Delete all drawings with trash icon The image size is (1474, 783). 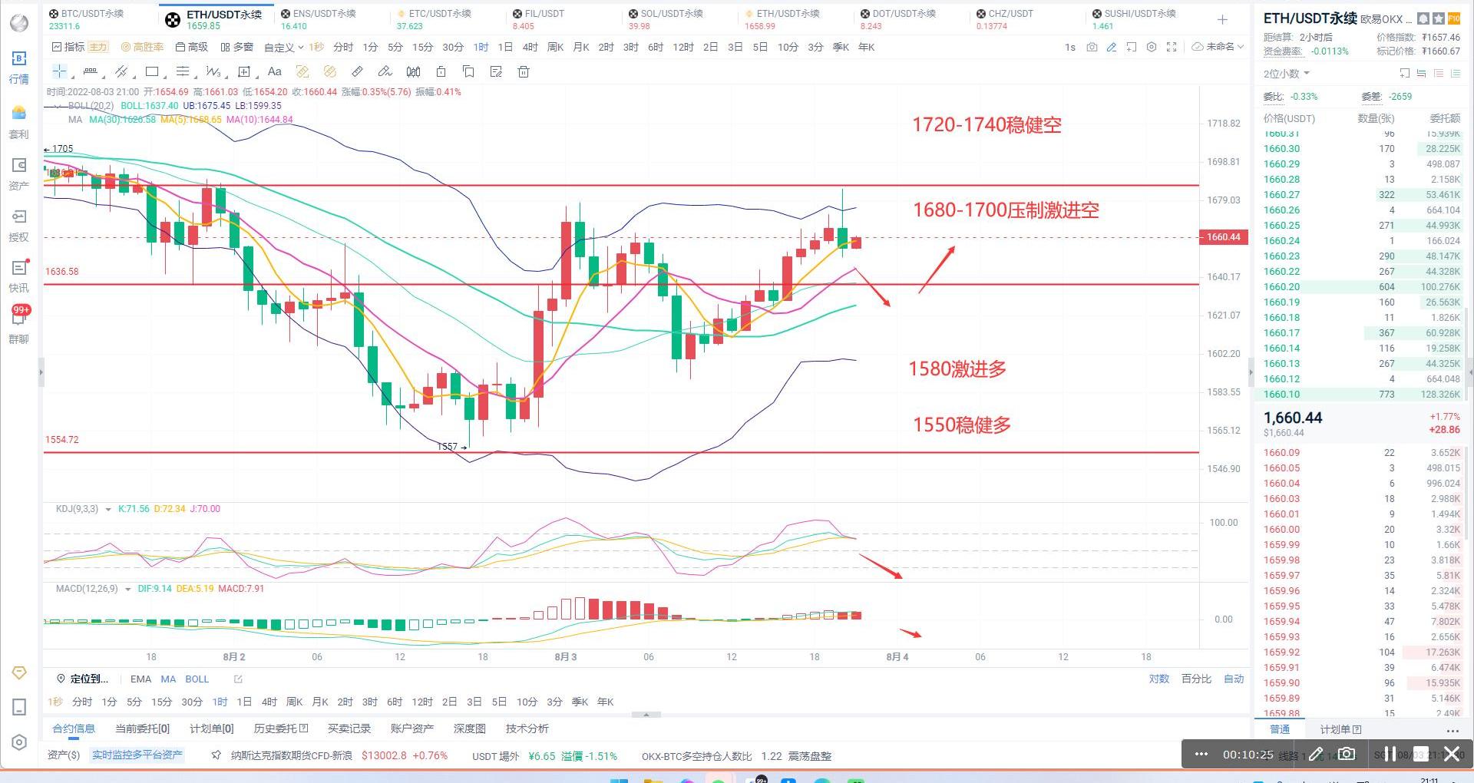tap(524, 71)
